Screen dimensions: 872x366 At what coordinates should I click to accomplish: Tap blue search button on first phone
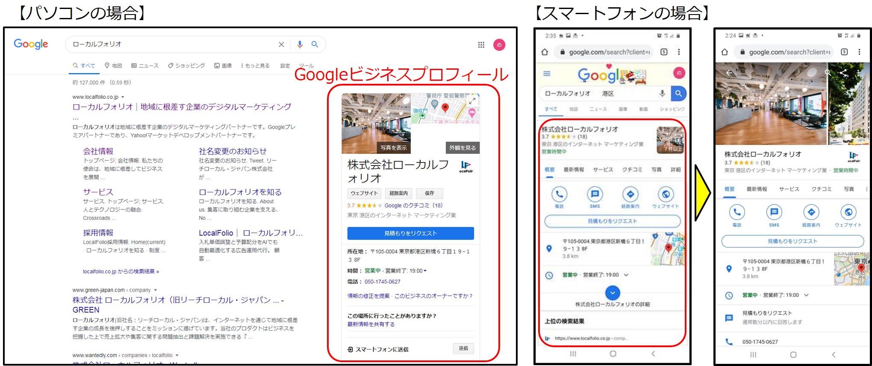tap(678, 93)
